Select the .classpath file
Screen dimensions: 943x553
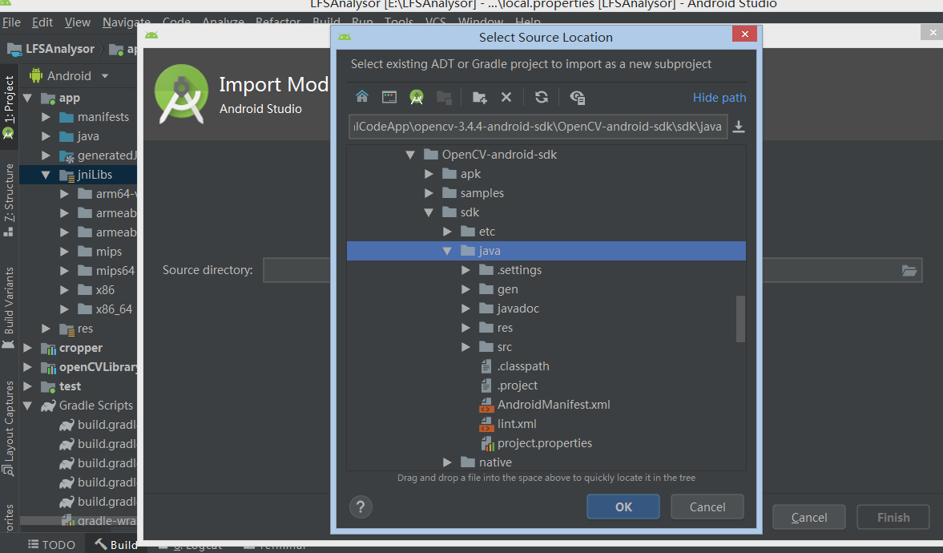[522, 365]
